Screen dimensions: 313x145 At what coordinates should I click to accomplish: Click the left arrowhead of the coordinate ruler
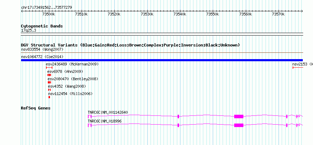pyautogui.click(x=22, y=11)
